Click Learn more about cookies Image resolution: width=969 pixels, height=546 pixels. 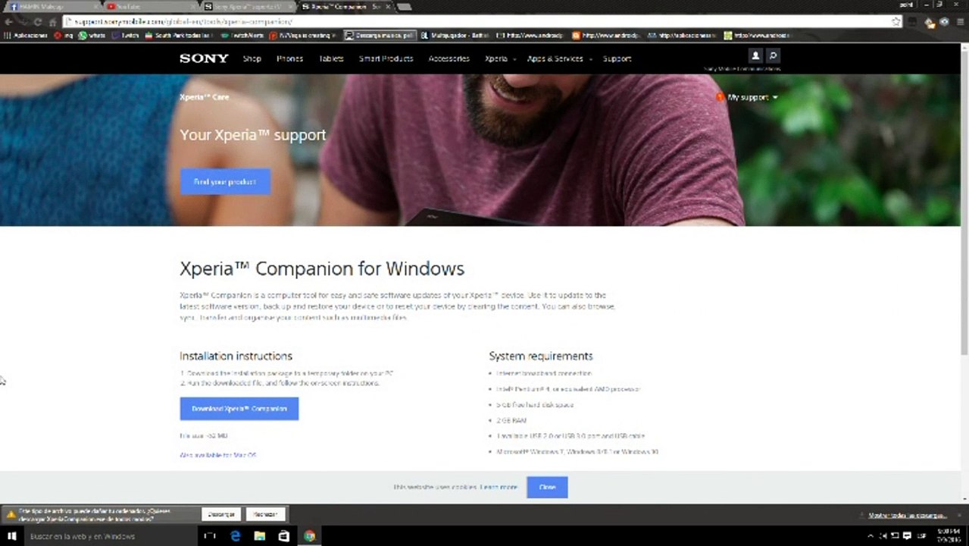pyautogui.click(x=499, y=487)
